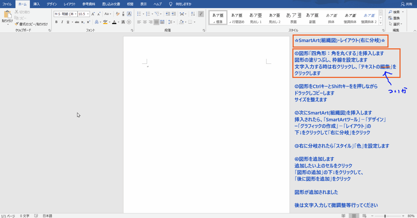This screenshot has height=218, width=417.
Task: Expand the line spacing options dropdown
Action: pyautogui.click(x=174, y=22)
